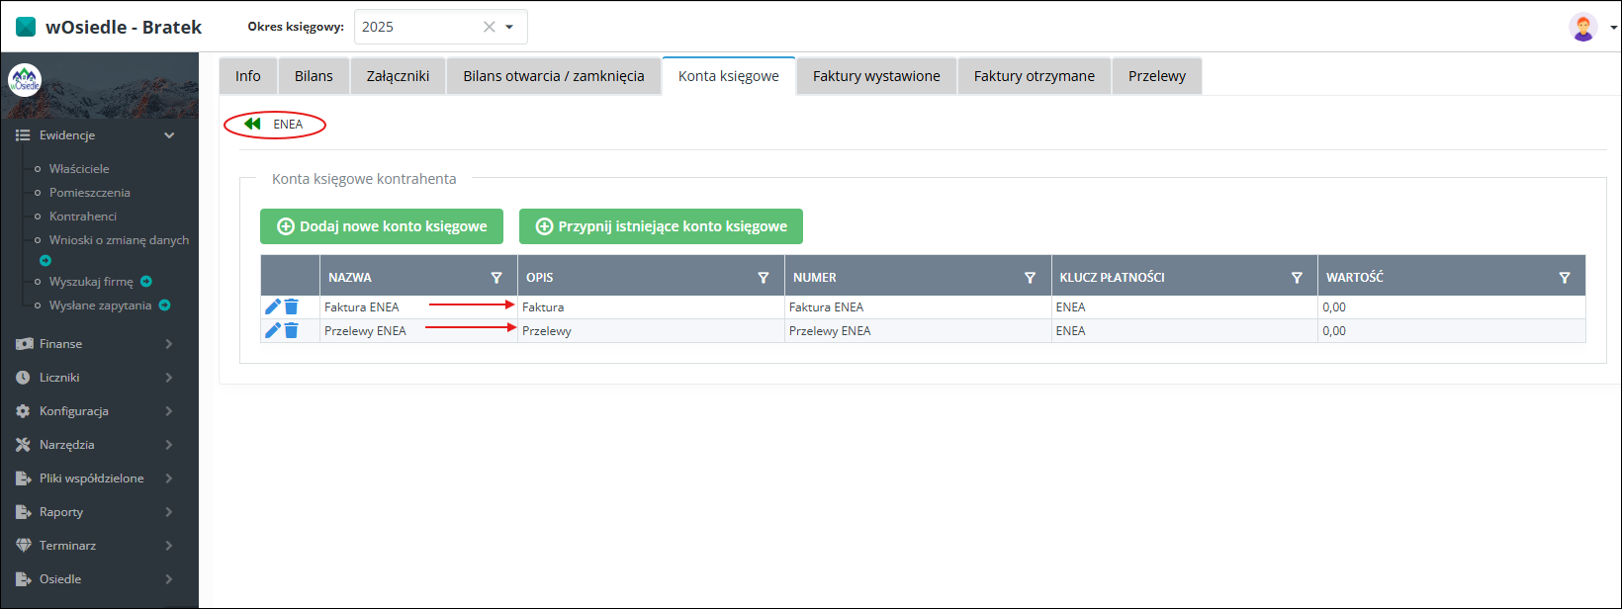The height and width of the screenshot is (609, 1622).
Task: Edit the Faktura ENEA account row
Action: [273, 306]
